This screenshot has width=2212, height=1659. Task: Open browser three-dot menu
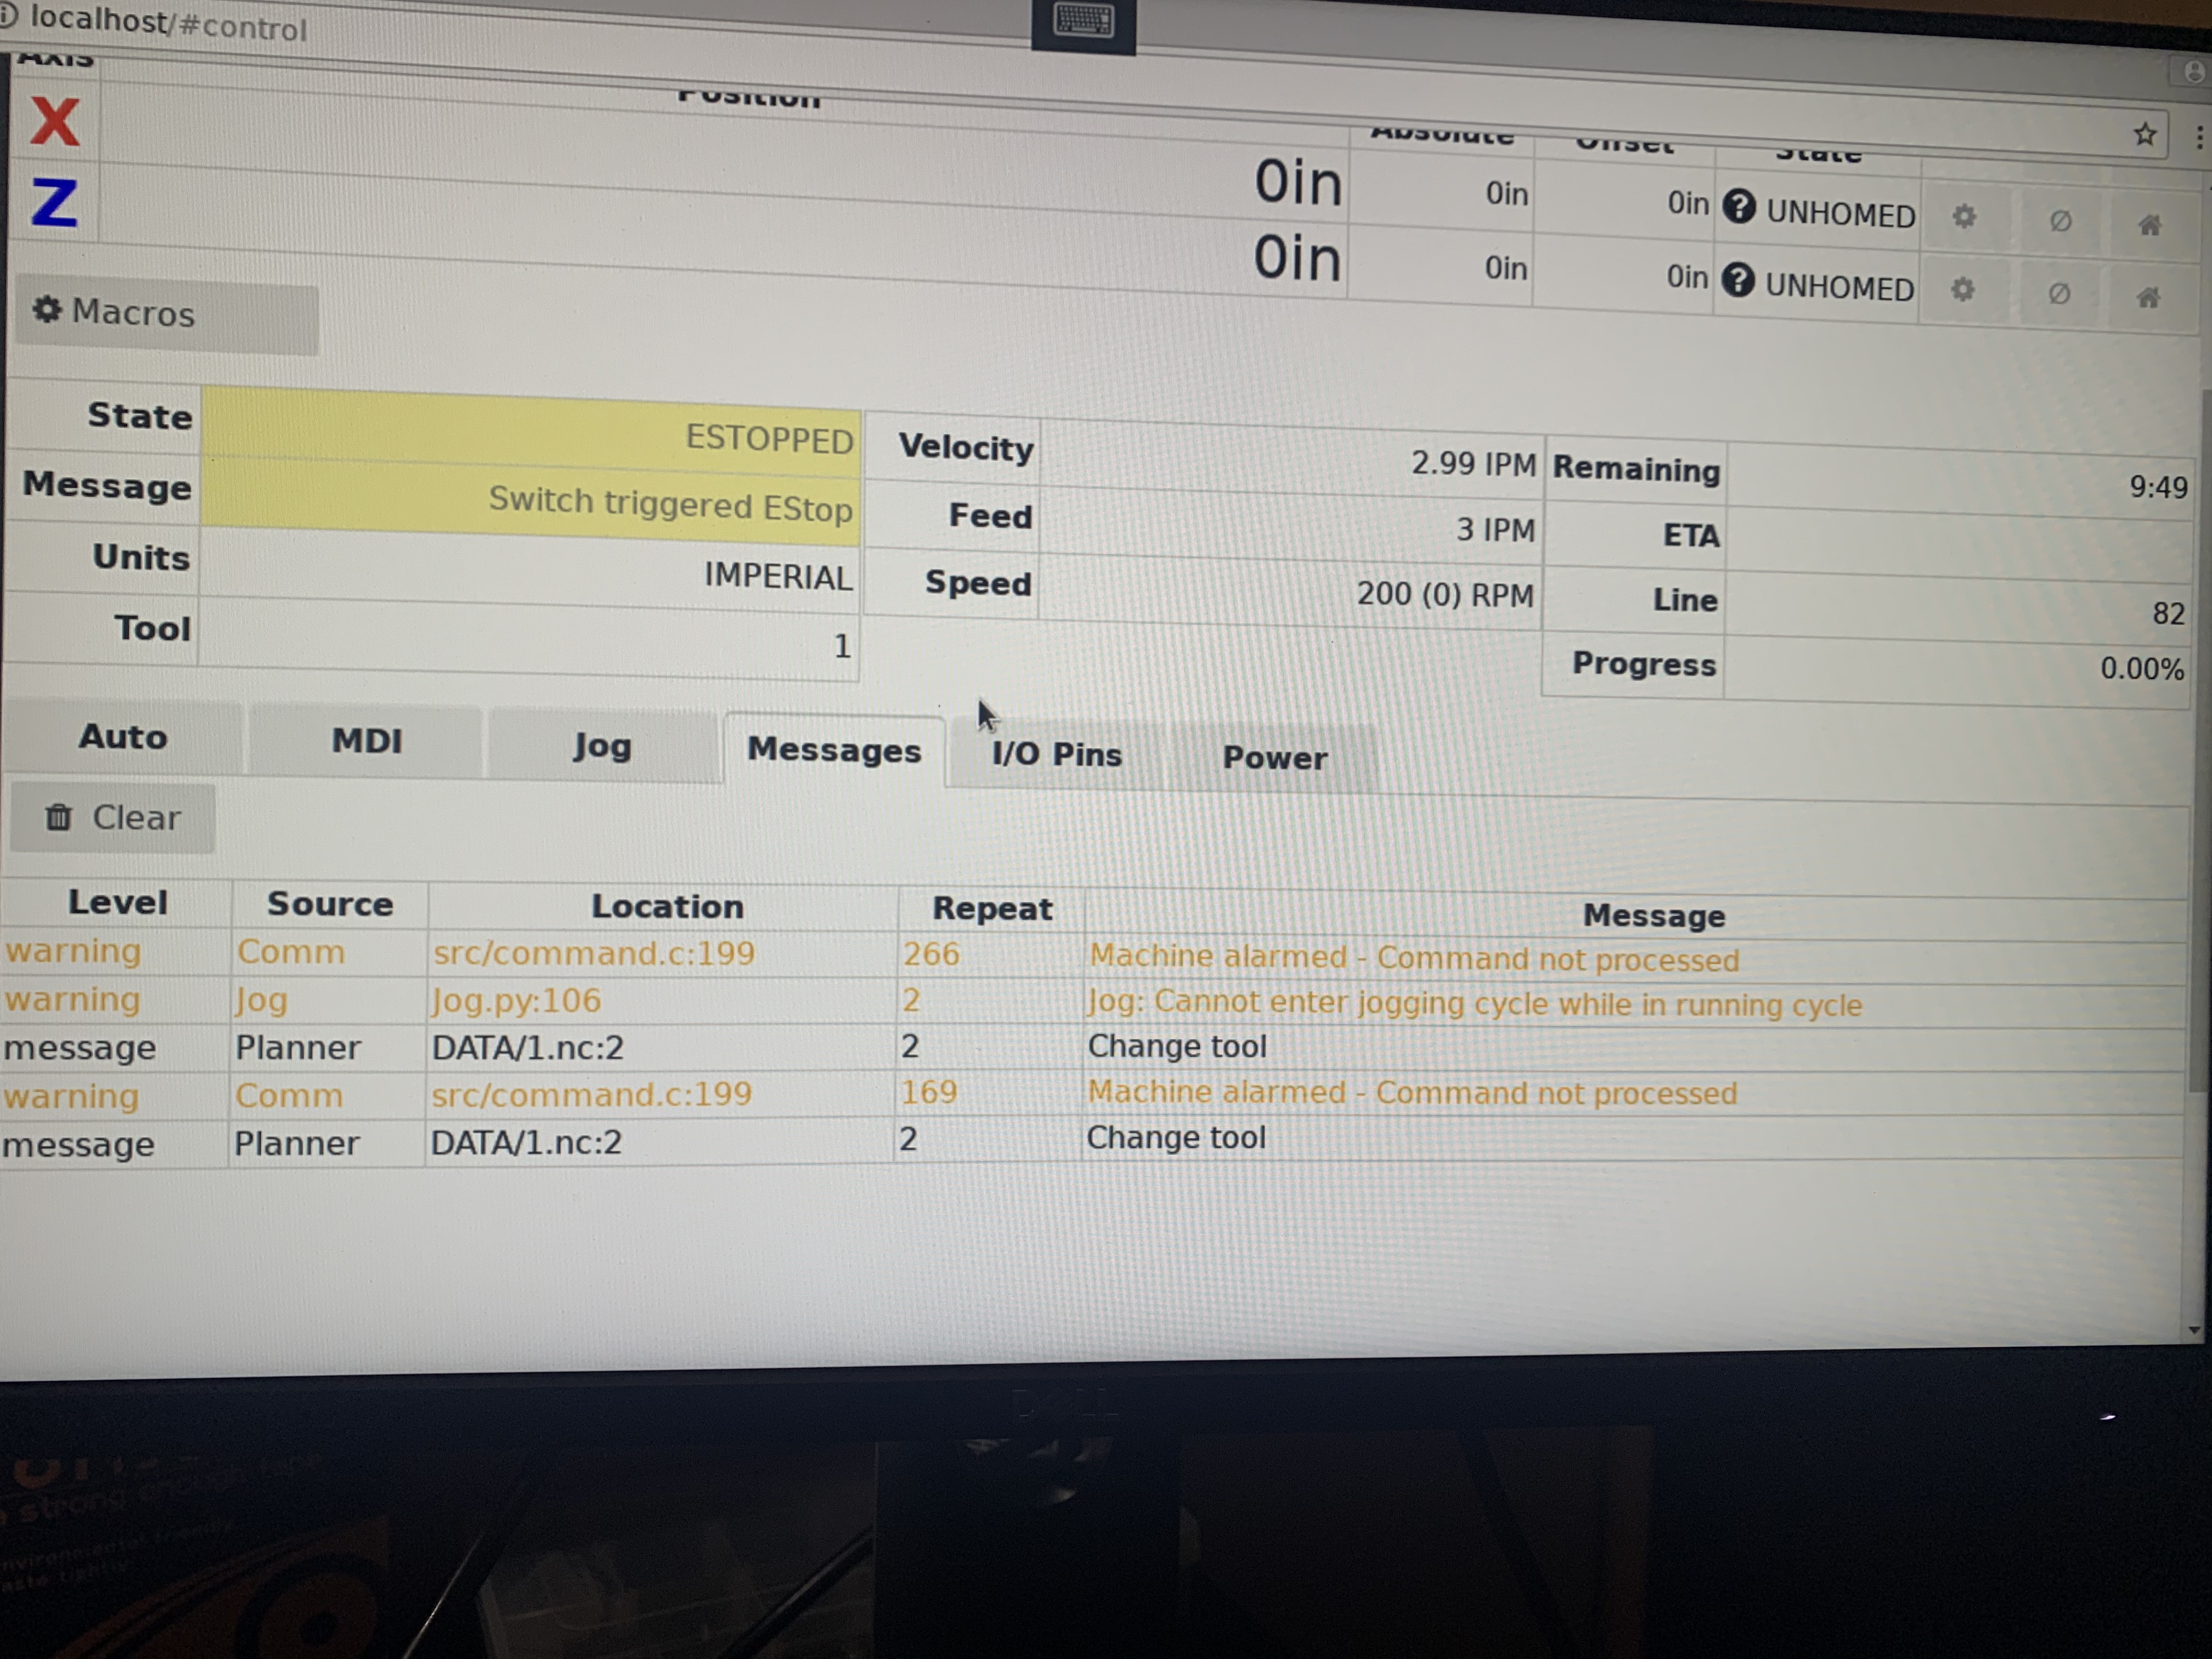(x=2199, y=137)
